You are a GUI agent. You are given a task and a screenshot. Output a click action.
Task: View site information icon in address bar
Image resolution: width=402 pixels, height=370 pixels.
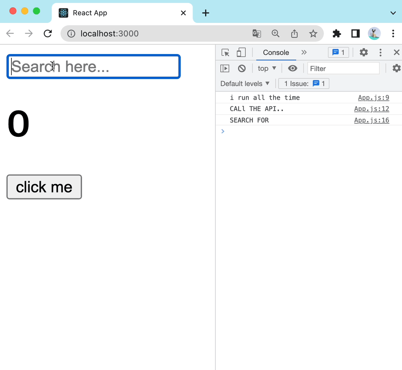pos(71,33)
